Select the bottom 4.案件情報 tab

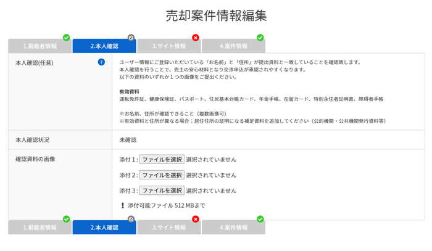[233, 228]
